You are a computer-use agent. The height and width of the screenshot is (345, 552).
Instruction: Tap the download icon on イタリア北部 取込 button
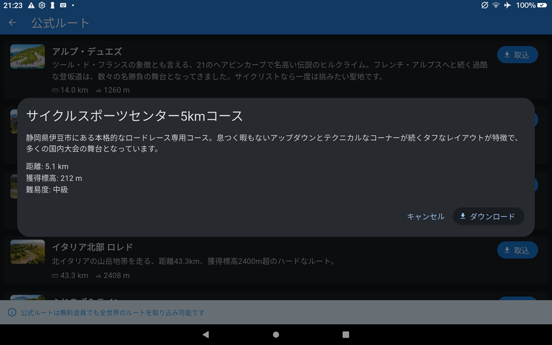coord(507,250)
